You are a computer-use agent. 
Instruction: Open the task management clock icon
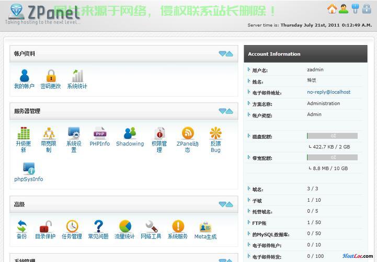(x=72, y=226)
